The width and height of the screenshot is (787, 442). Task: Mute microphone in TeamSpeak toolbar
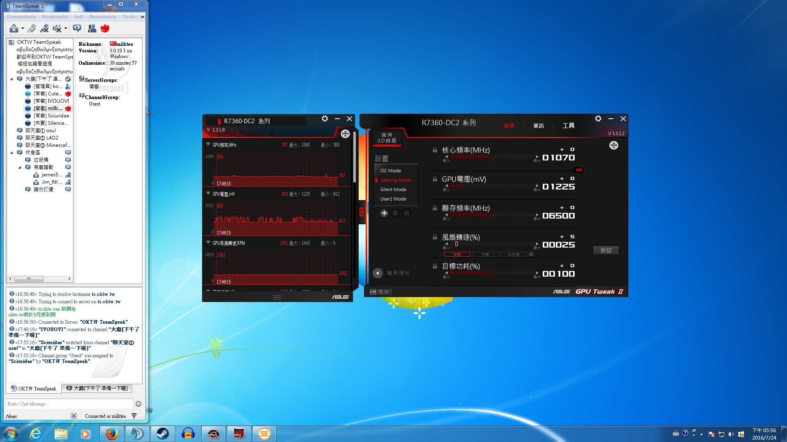(x=44, y=28)
